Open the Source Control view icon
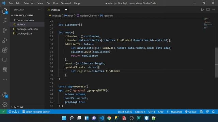This screenshot has height=122, width=218. tap(5, 30)
